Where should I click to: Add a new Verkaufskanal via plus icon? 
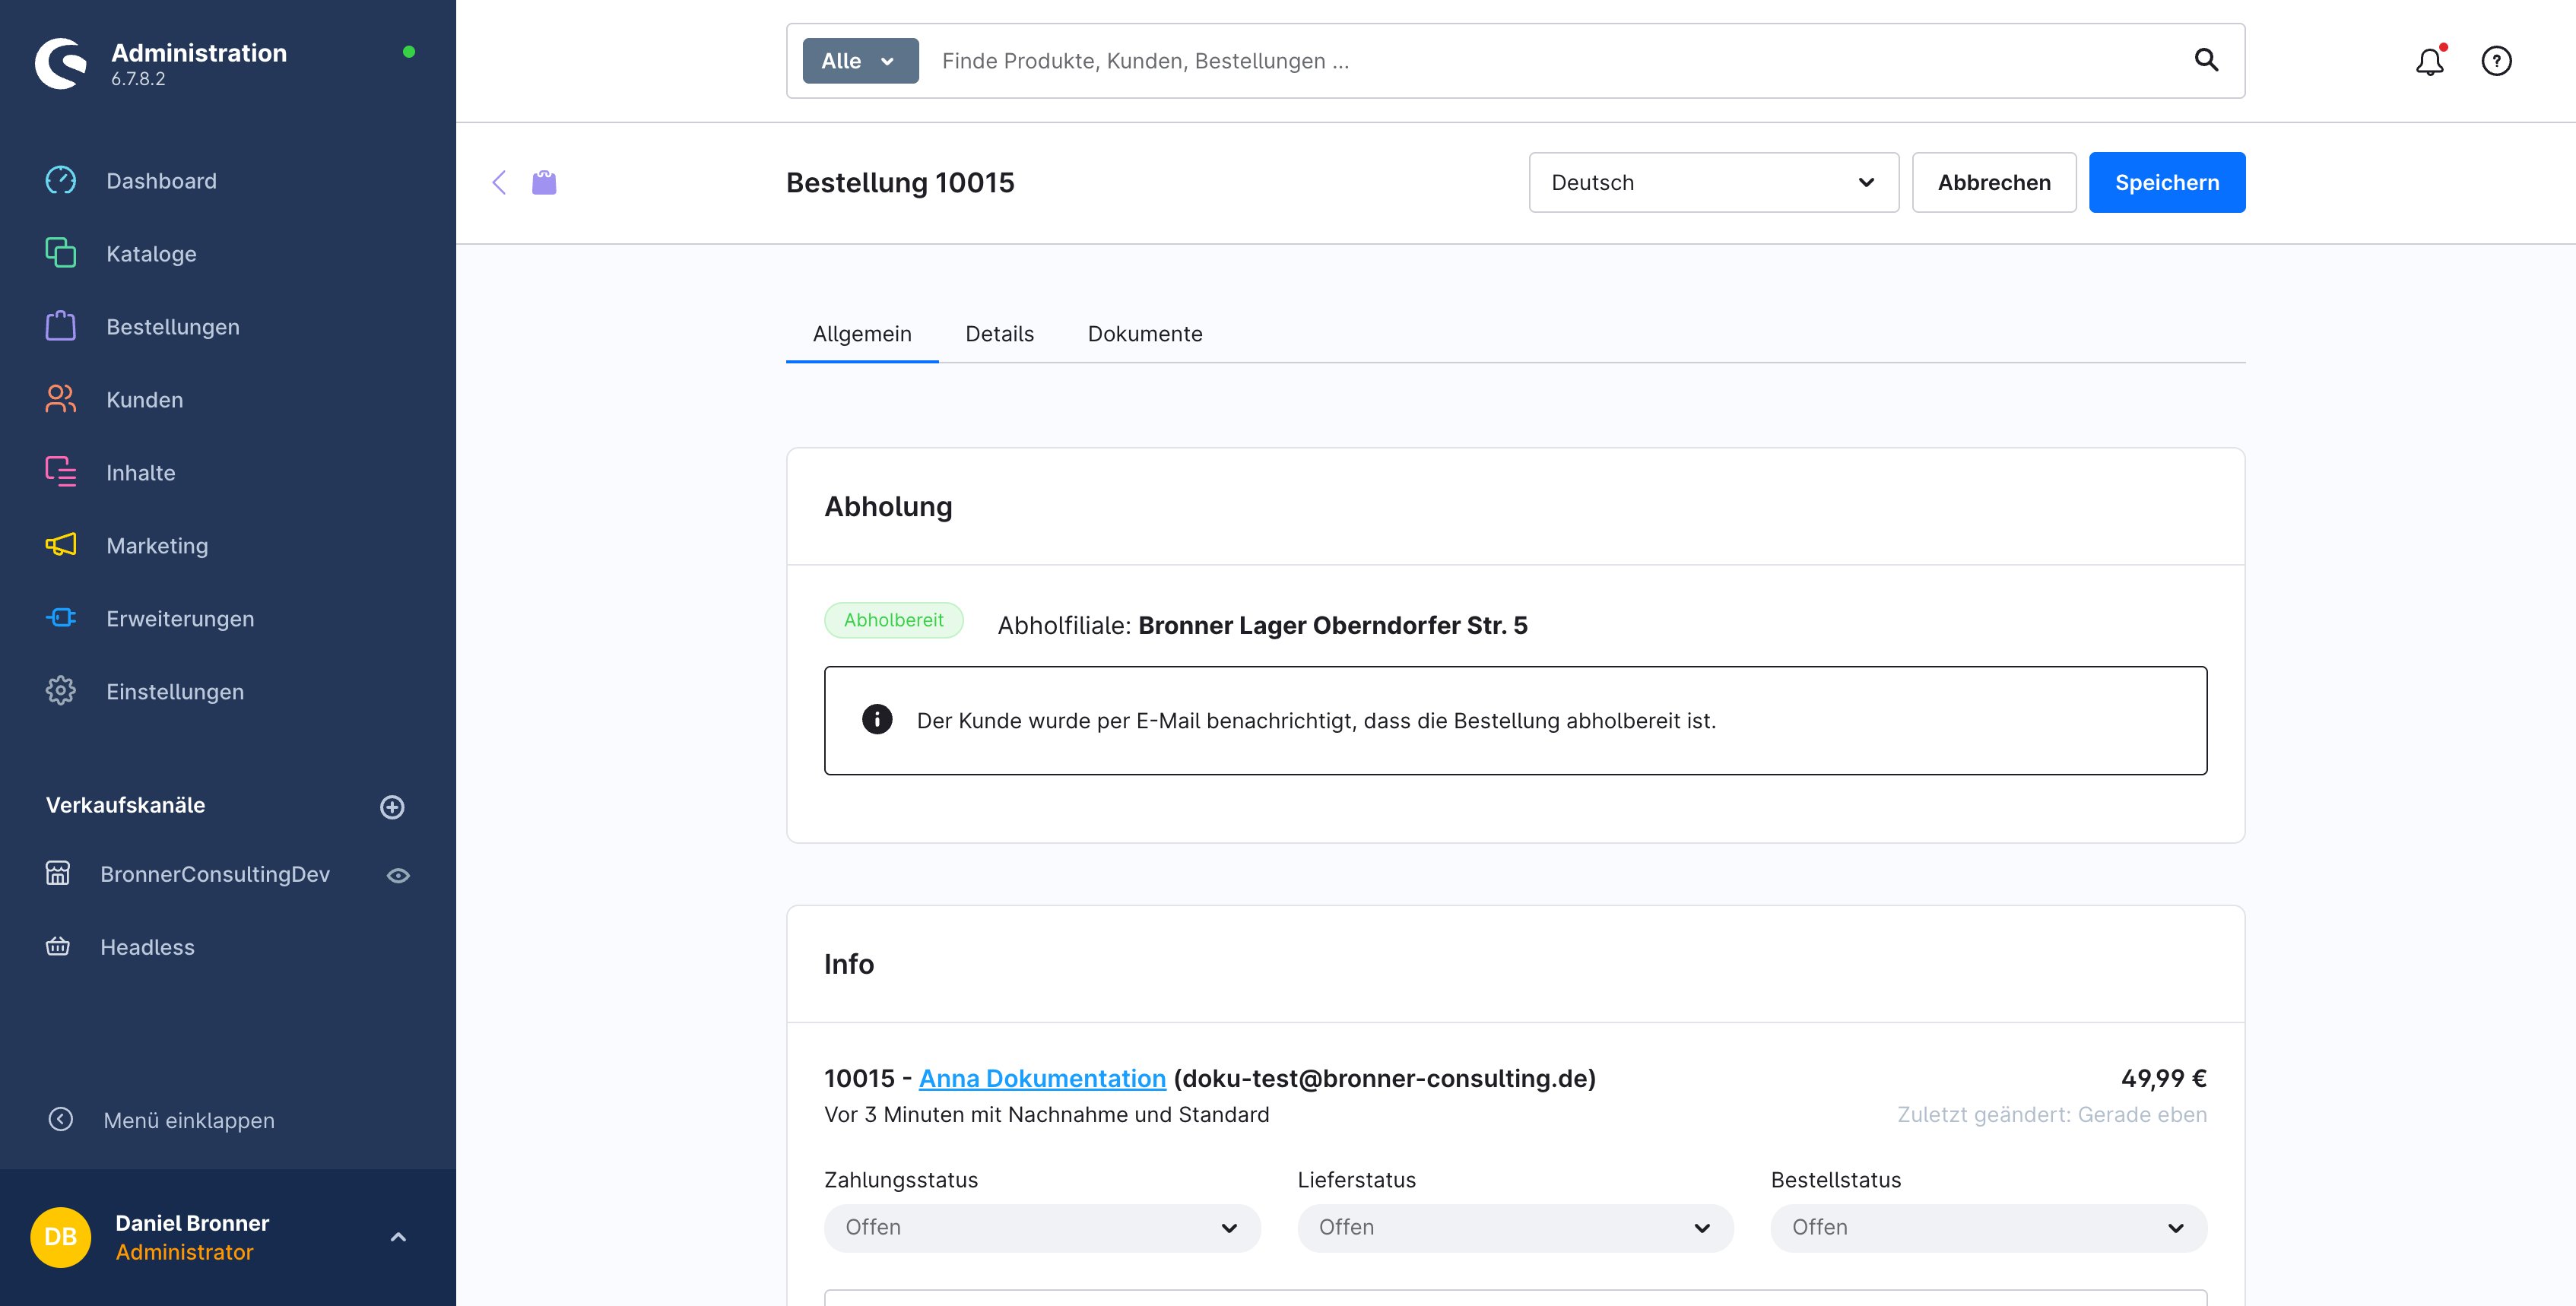point(392,807)
